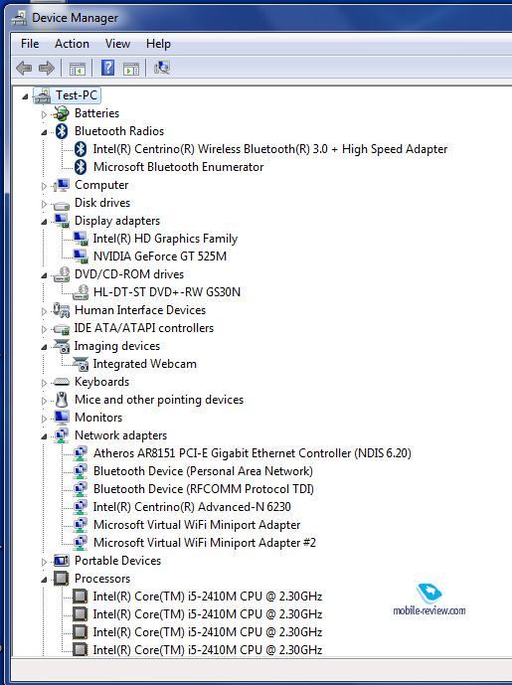Click the Show/Hide console tree icon
The width and height of the screenshot is (512, 685).
point(78,69)
